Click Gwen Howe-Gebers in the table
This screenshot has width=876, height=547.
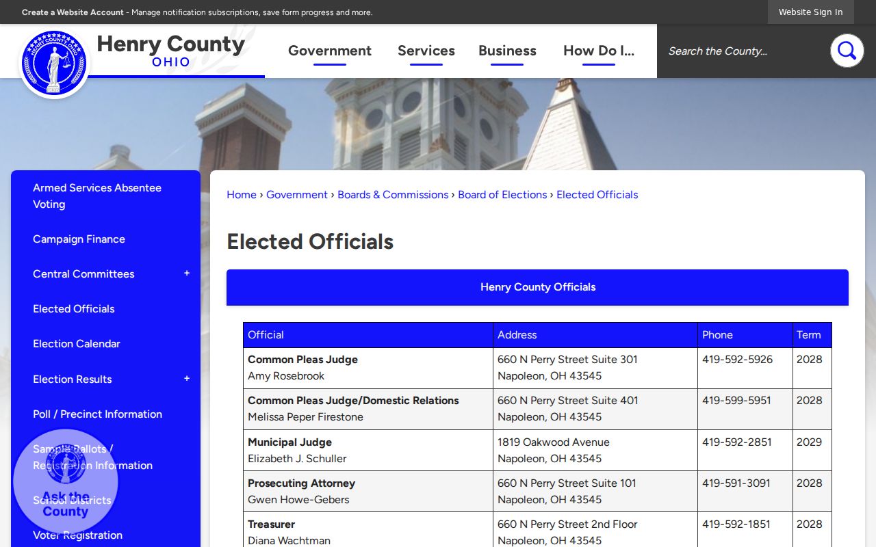click(x=298, y=500)
